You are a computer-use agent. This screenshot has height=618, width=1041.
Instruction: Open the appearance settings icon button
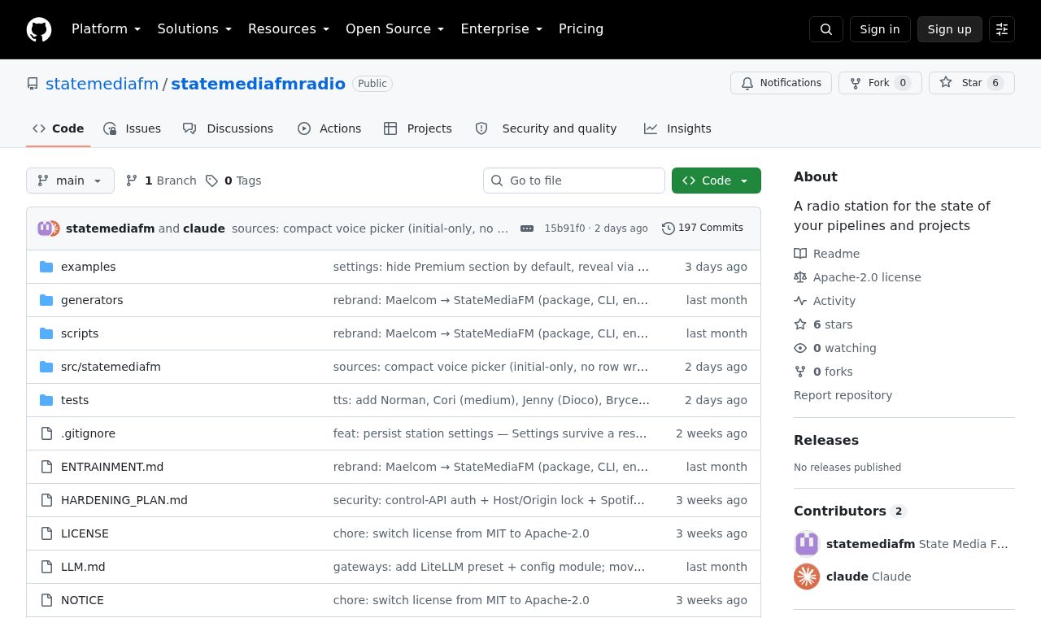1002,29
